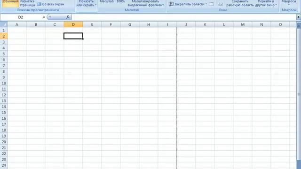
Task: Select row 5 header
Action: (4, 54)
